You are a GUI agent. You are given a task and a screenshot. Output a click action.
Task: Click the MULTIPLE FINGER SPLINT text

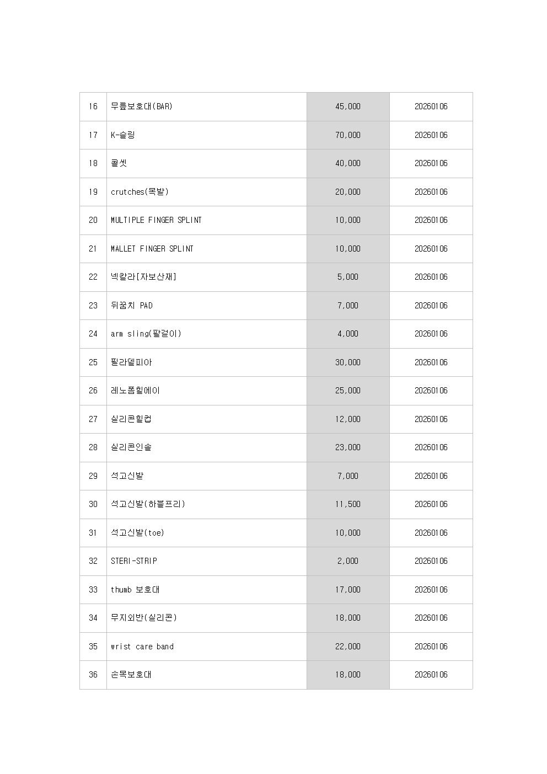tap(156, 220)
